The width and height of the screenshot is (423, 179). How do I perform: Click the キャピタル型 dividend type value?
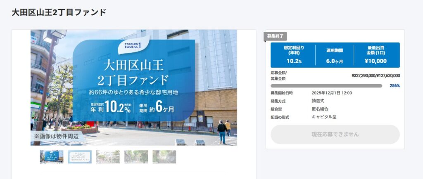[324, 117]
